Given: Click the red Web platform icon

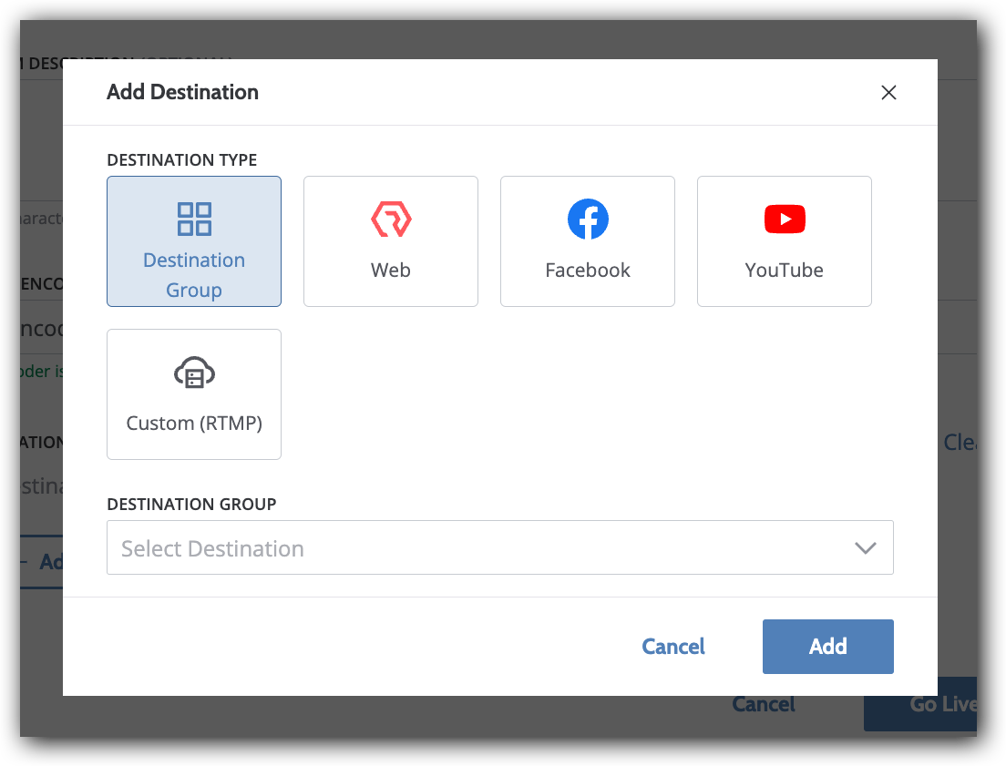Looking at the screenshot, I should (x=390, y=219).
